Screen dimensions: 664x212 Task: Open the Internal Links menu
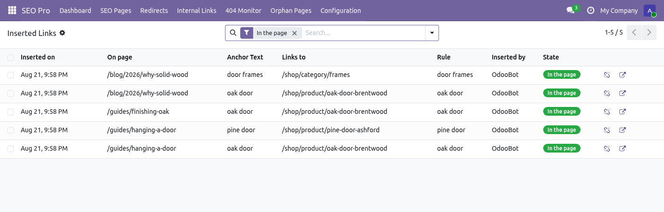(x=196, y=10)
